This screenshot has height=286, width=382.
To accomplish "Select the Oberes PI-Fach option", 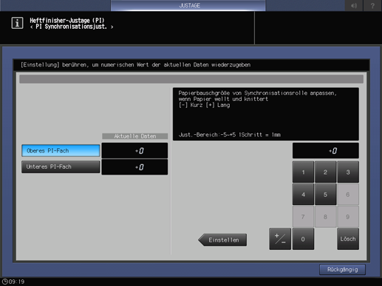I will (61, 150).
